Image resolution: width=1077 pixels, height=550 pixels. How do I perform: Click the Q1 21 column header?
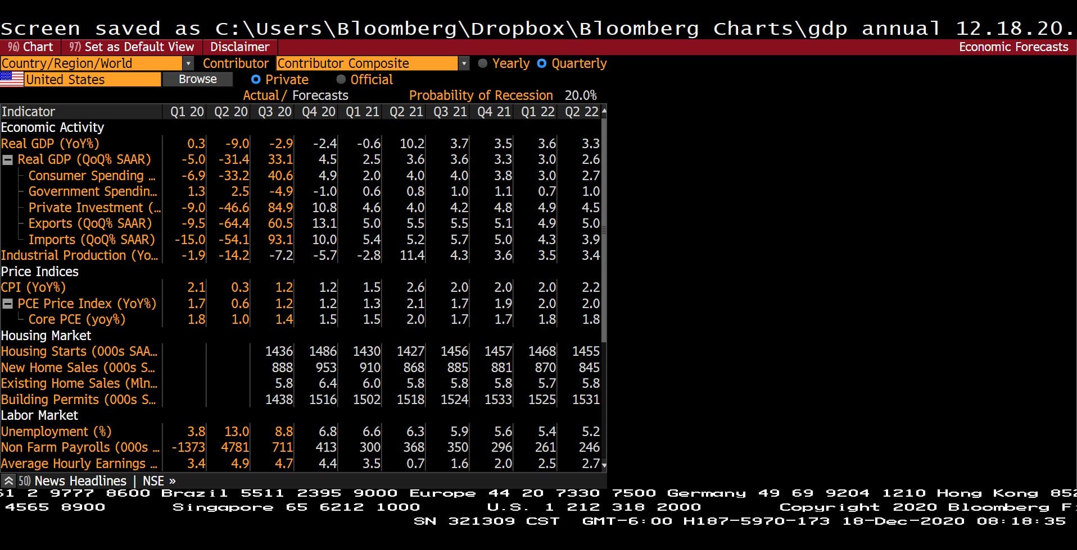point(363,112)
